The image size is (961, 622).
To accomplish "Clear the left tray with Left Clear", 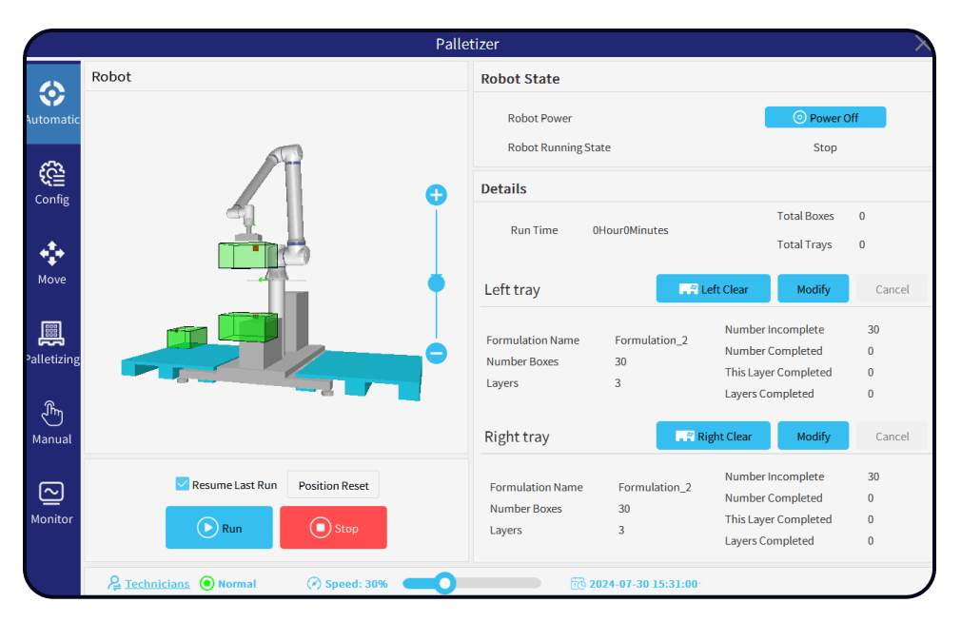I will pyautogui.click(x=714, y=289).
